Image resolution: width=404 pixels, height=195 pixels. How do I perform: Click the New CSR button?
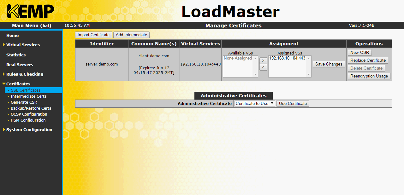tap(359, 52)
